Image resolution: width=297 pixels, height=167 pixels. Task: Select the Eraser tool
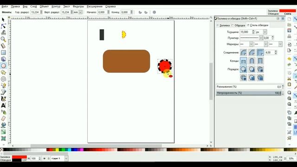click(3, 119)
